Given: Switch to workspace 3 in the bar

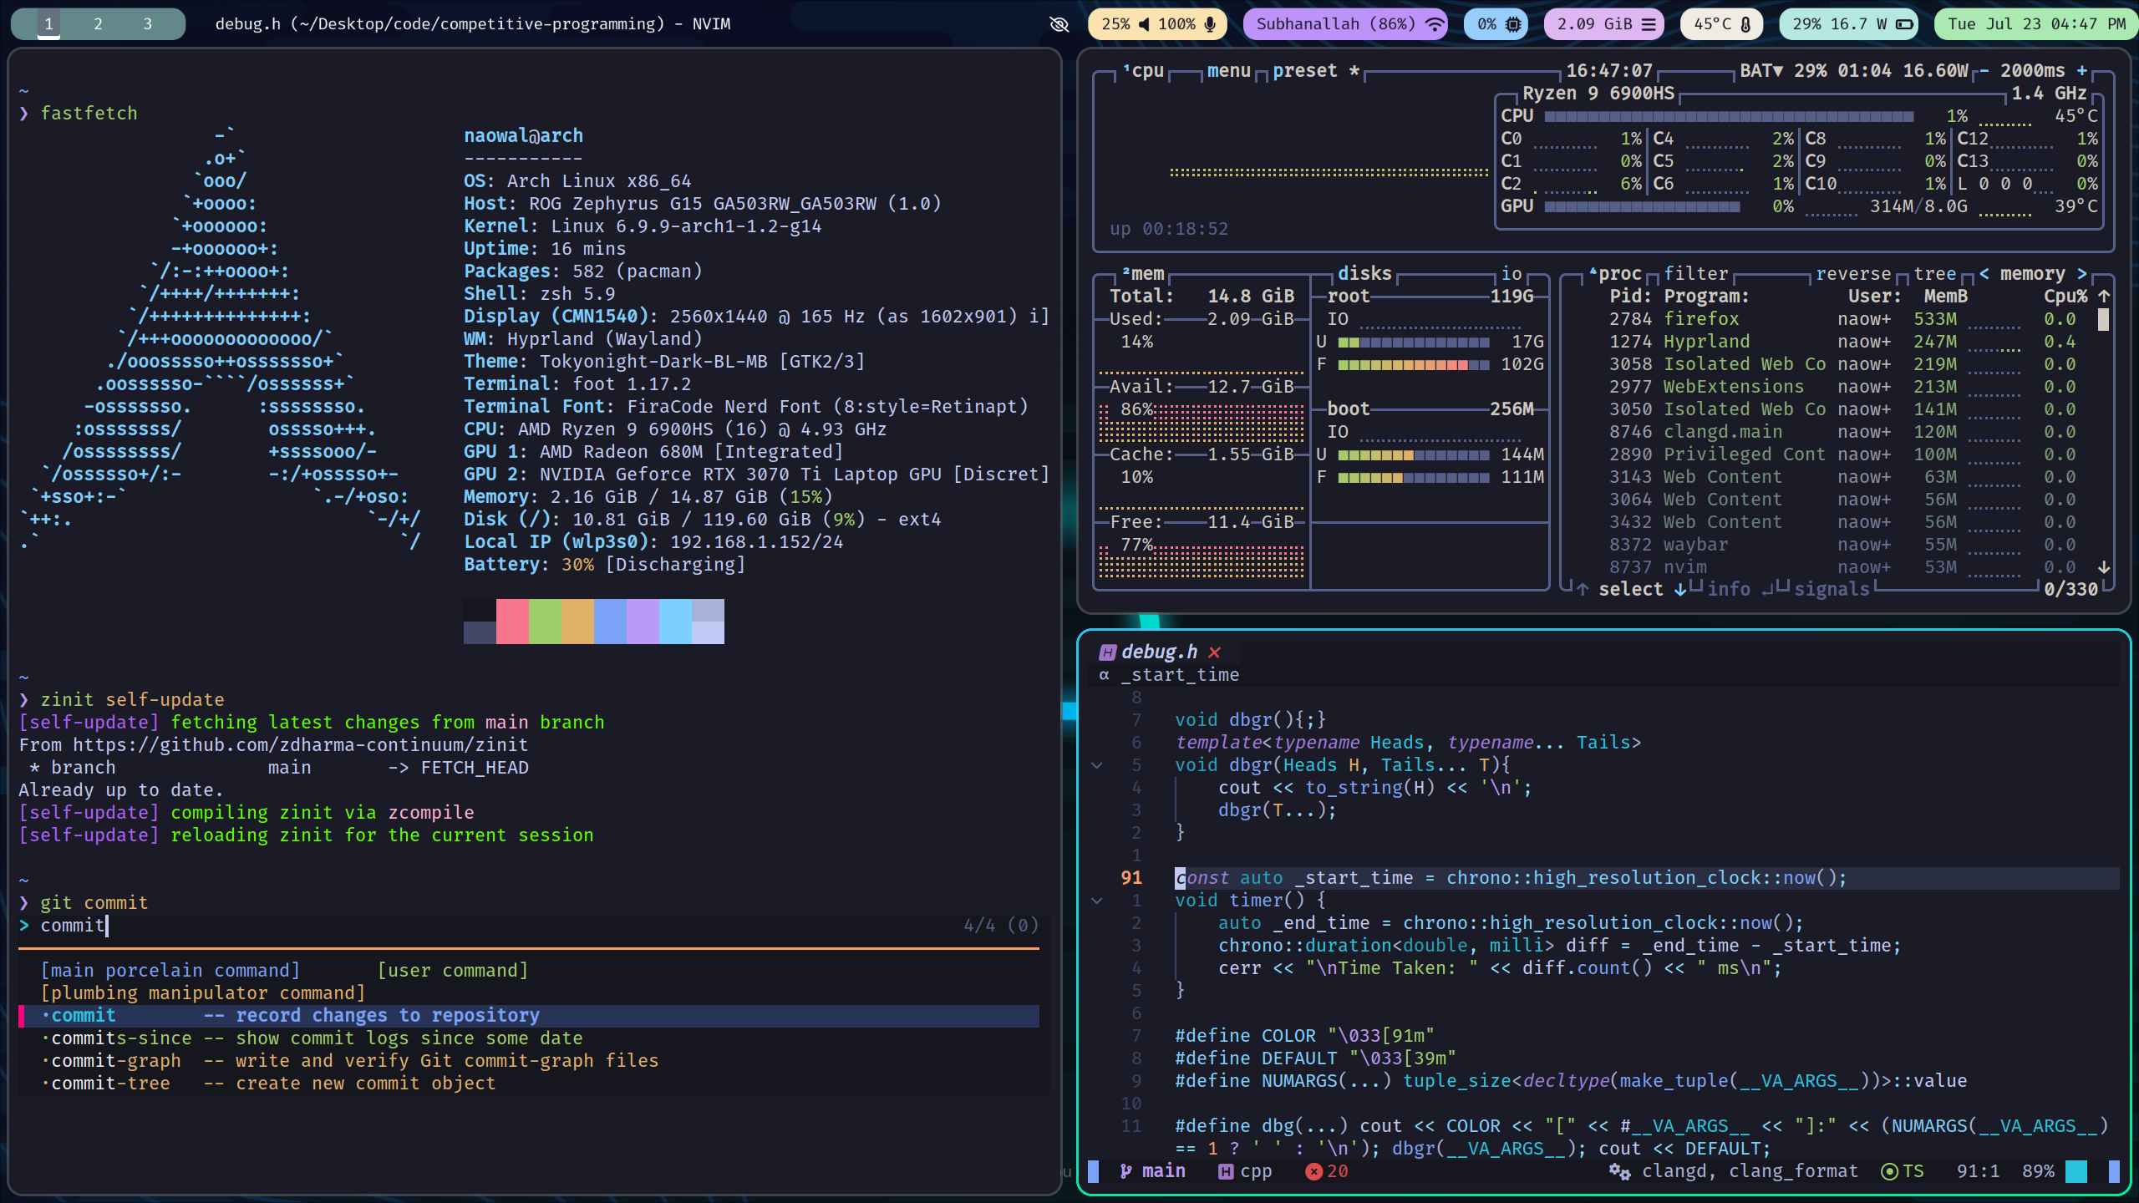Looking at the screenshot, I should tap(148, 24).
